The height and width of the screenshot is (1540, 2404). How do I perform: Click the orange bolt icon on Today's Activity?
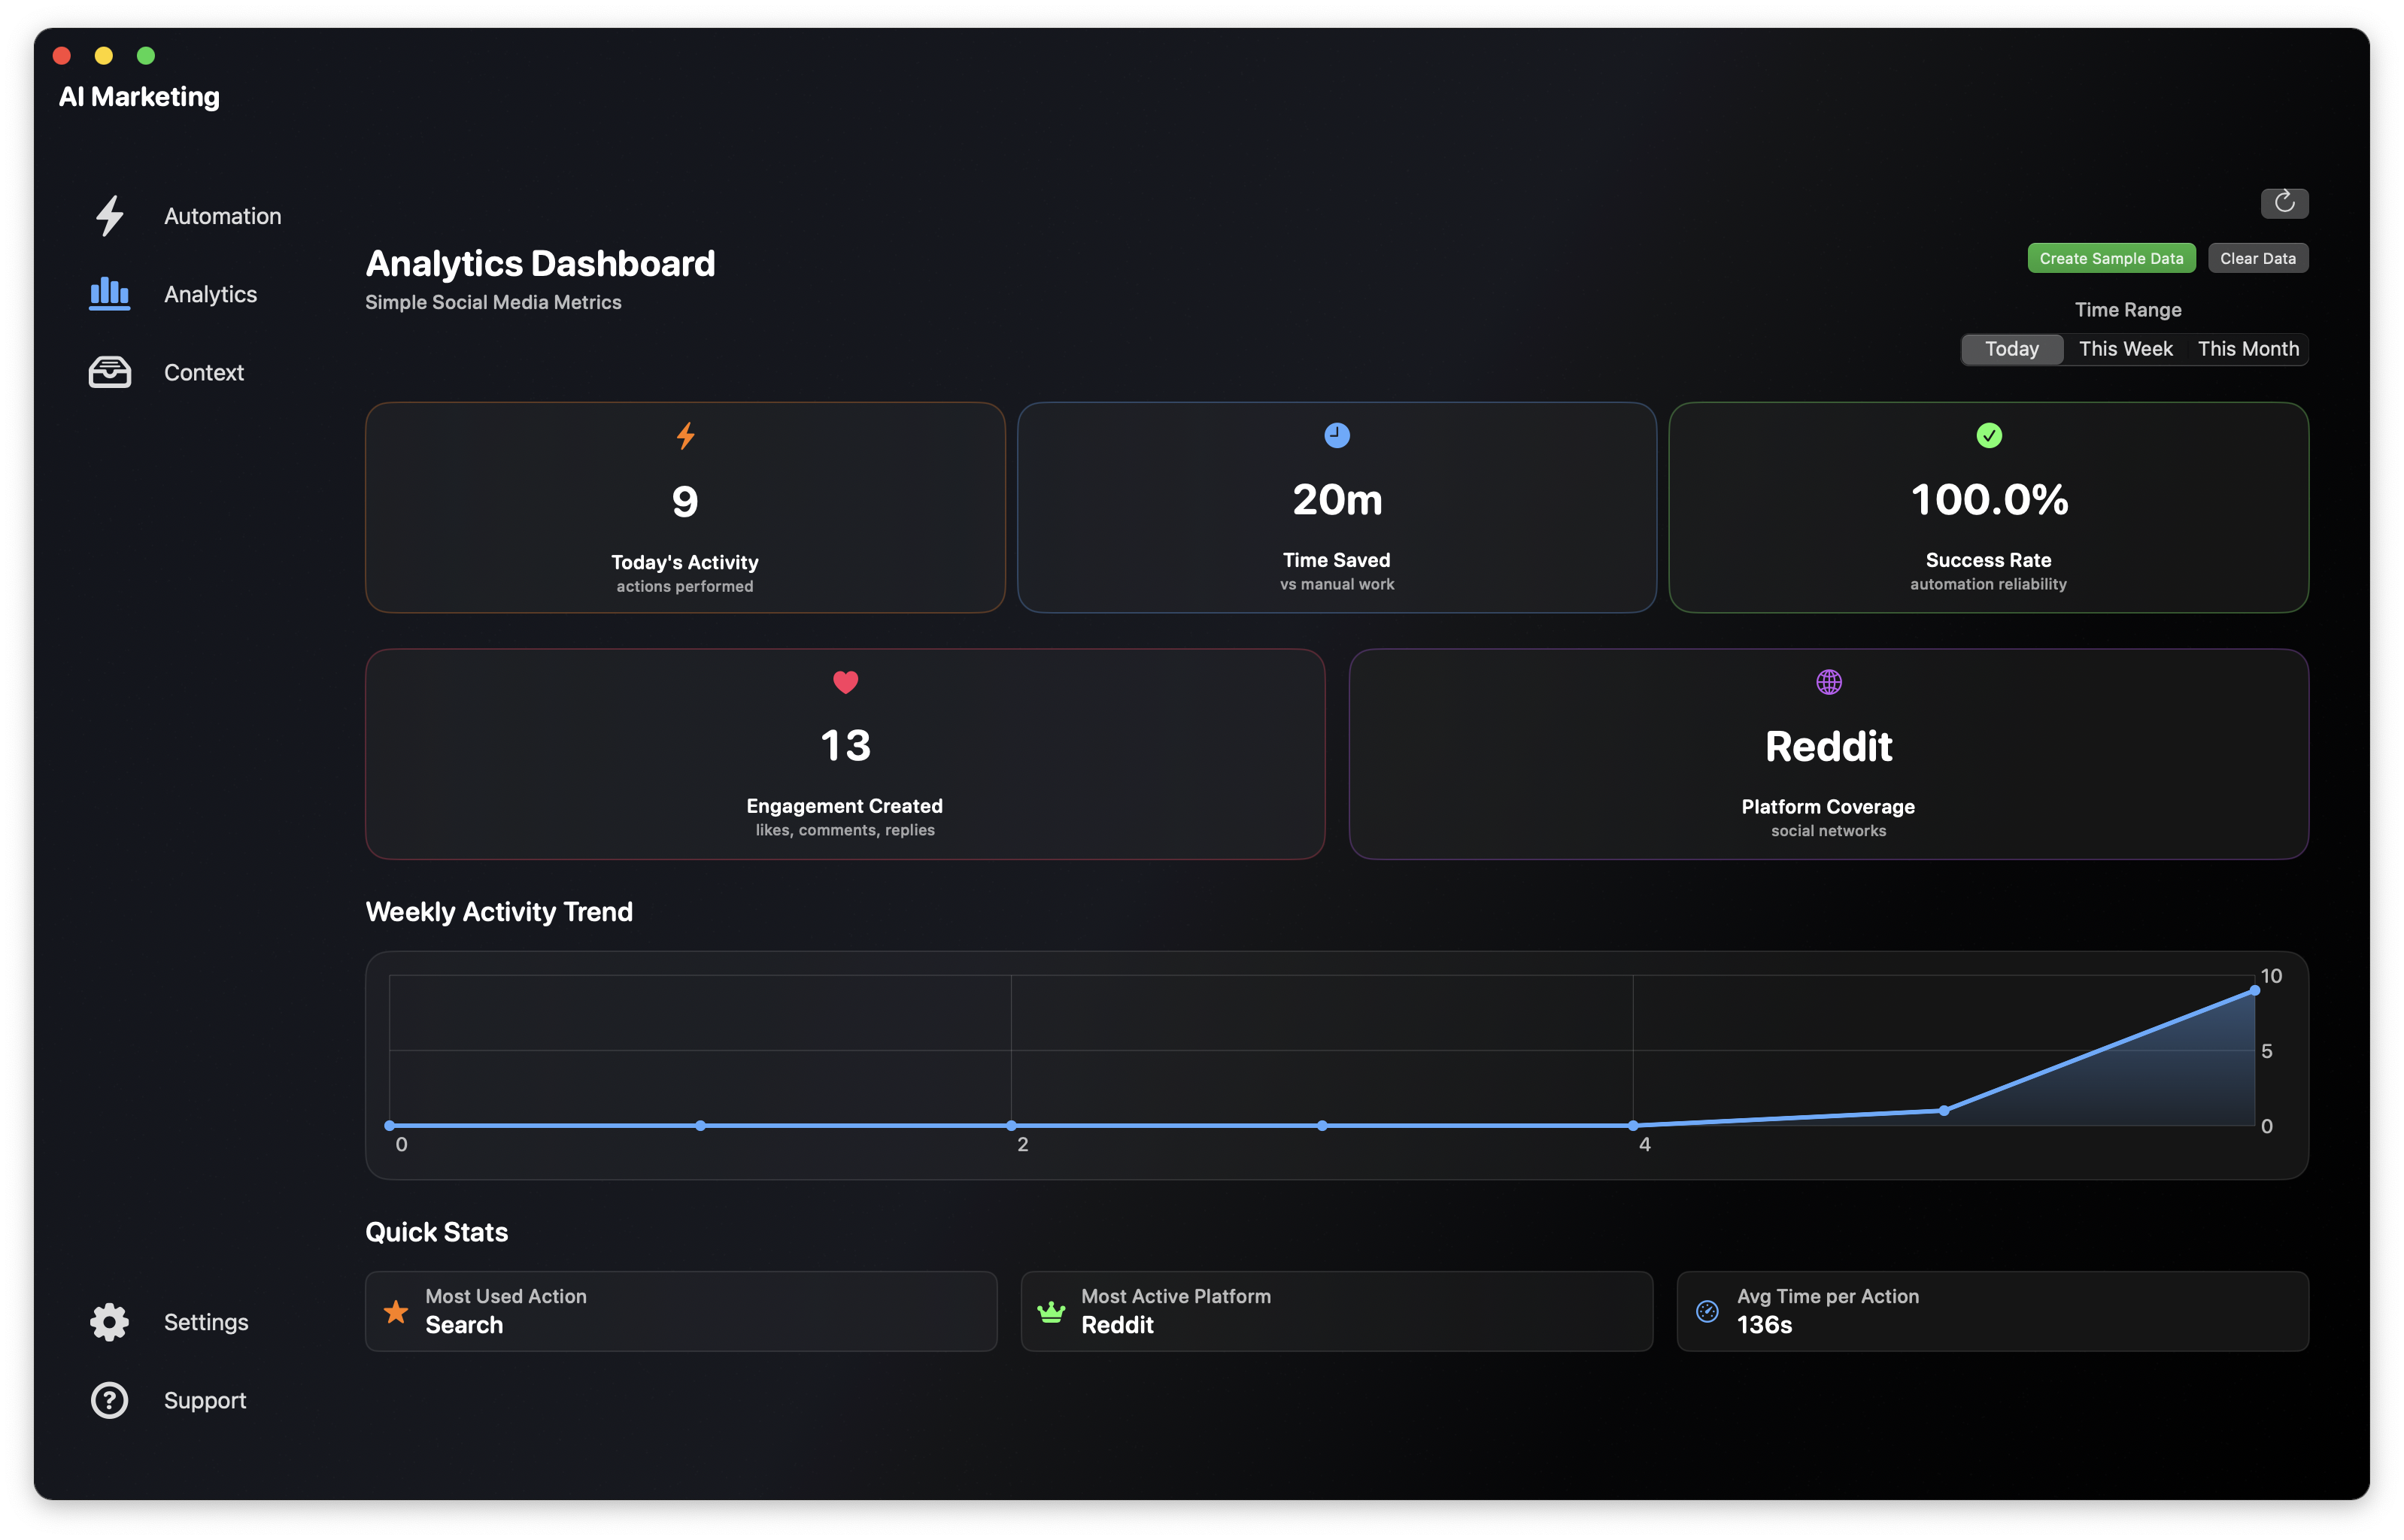685,436
